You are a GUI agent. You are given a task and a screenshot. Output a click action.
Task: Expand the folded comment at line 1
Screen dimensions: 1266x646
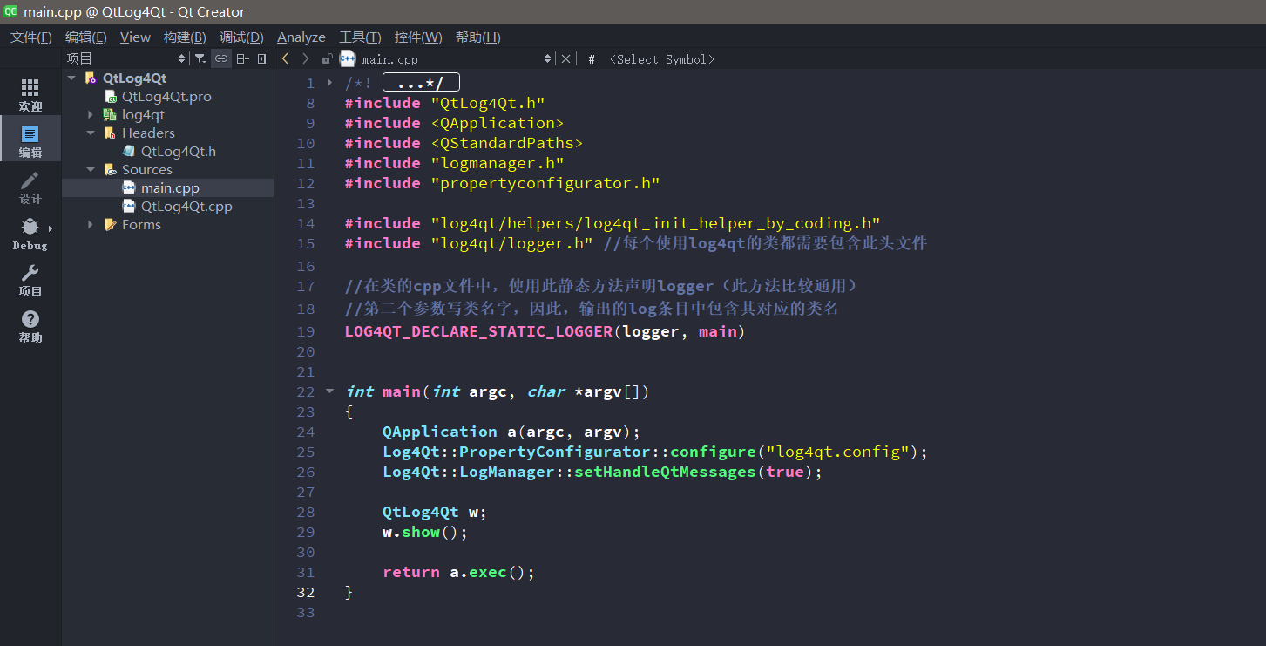(x=329, y=83)
